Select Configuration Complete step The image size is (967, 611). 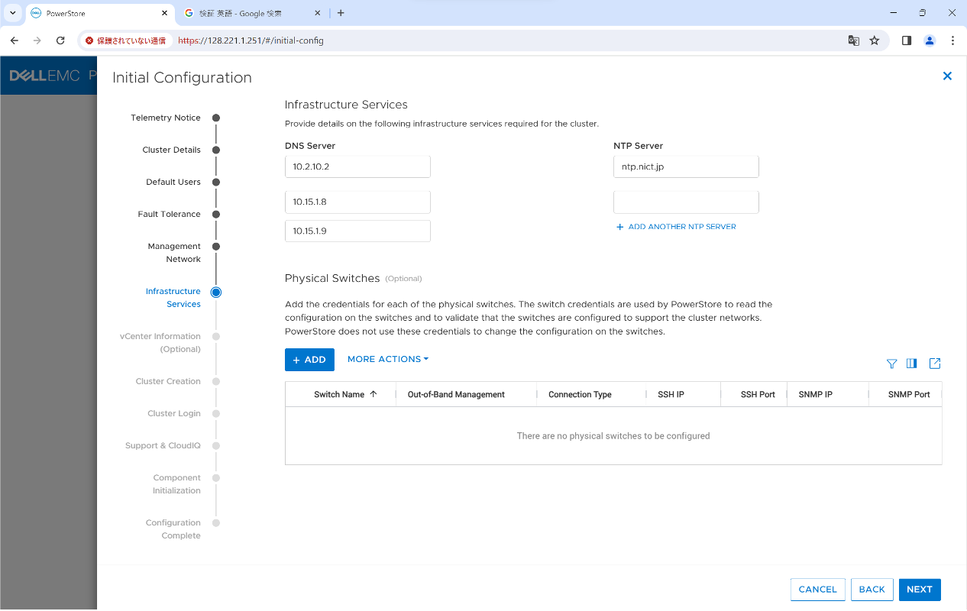pyautogui.click(x=173, y=529)
